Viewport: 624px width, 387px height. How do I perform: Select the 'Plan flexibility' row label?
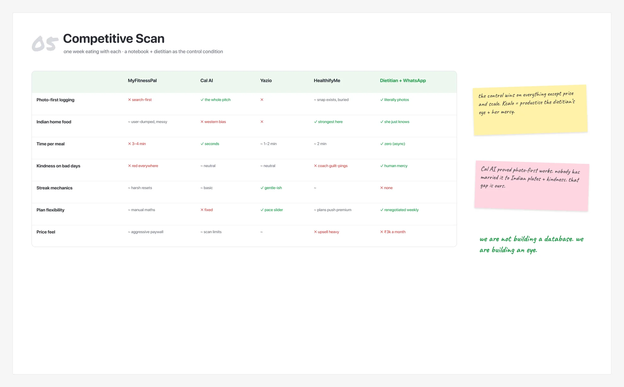50,210
